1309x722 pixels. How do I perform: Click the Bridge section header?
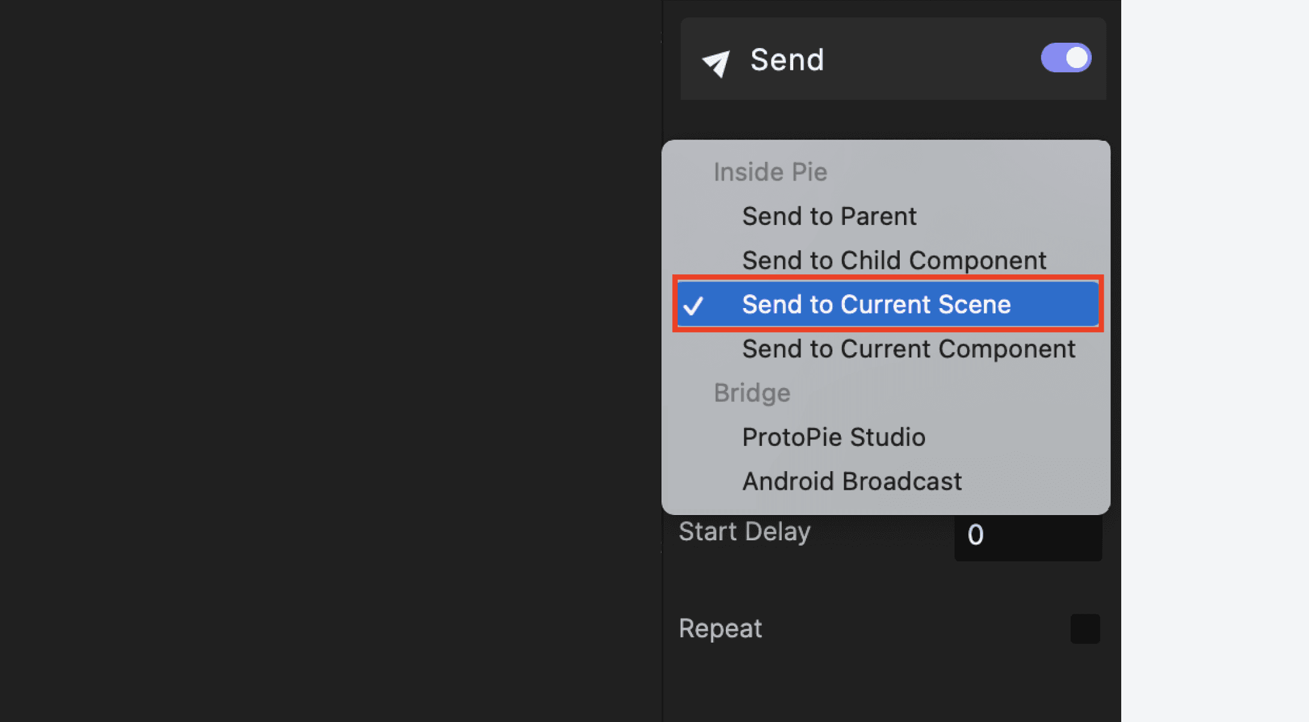click(752, 392)
